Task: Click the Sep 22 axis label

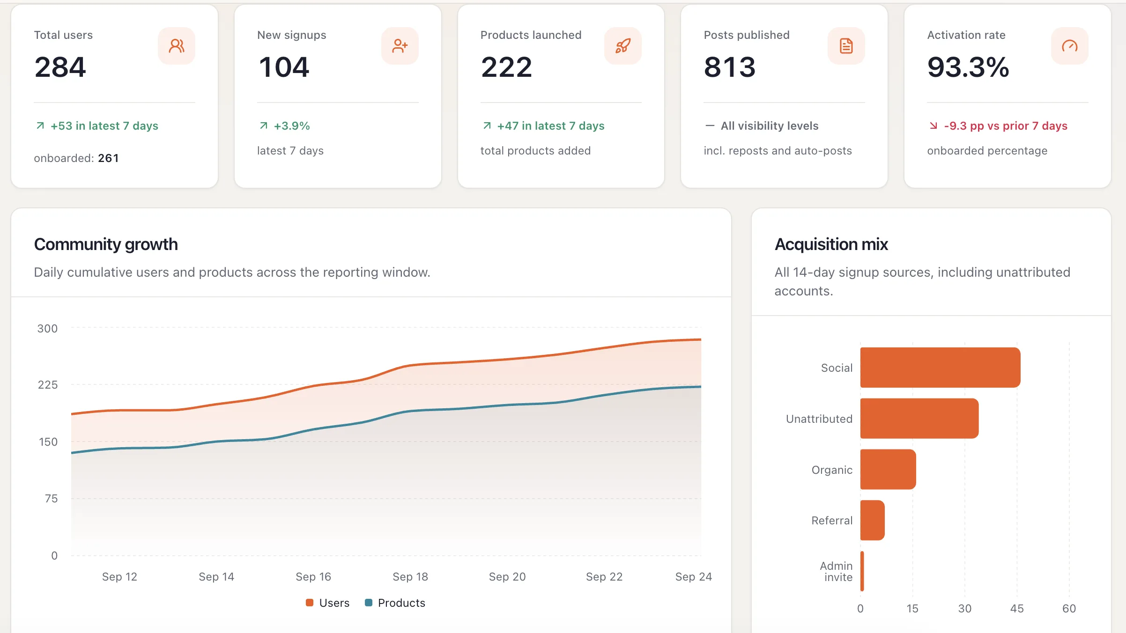Action: [x=604, y=577]
